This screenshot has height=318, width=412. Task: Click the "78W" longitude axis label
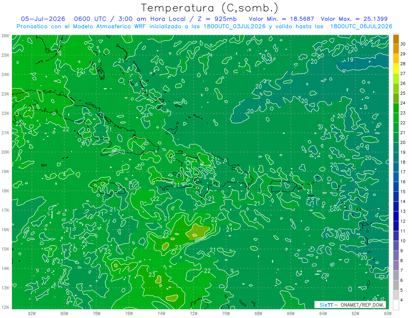(x=96, y=313)
